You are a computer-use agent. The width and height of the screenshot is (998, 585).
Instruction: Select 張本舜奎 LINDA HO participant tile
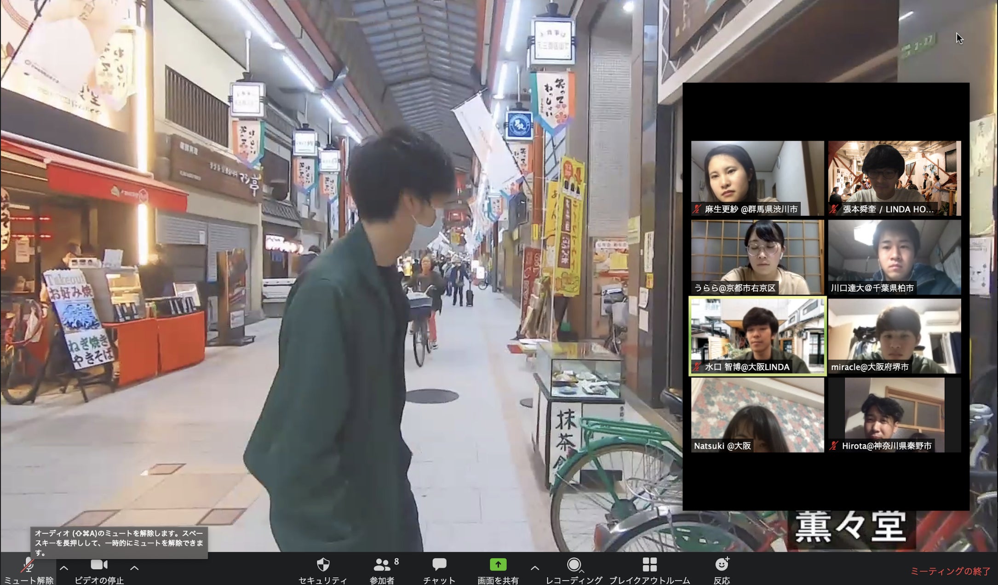pyautogui.click(x=894, y=178)
